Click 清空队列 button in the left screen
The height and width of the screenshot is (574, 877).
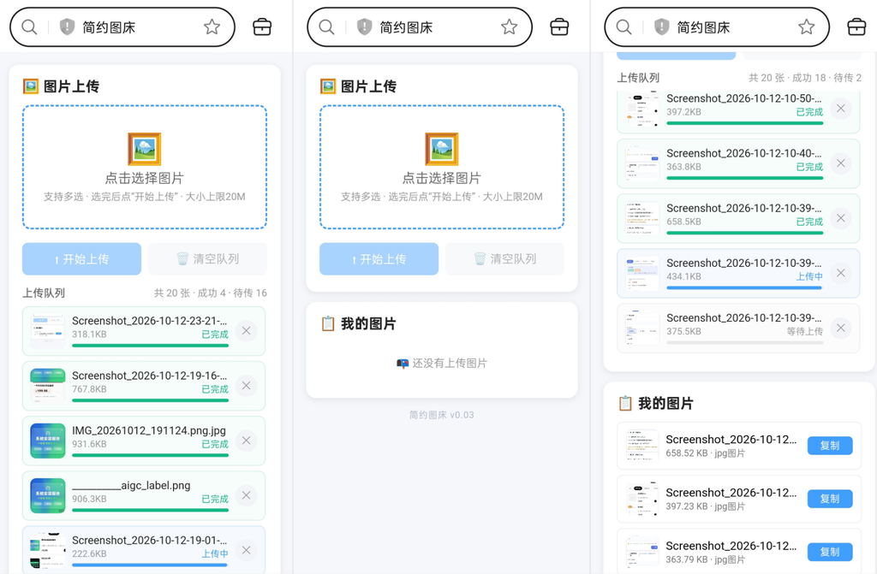pos(207,259)
